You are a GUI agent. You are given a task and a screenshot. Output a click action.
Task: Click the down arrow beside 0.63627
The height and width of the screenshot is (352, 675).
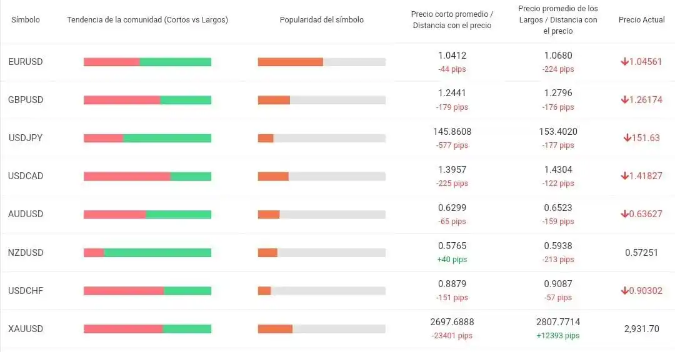point(624,214)
